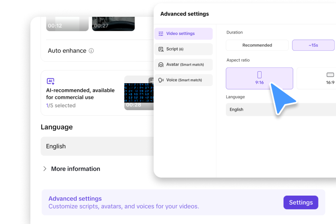Click the purple AI sparkle icon

(x=50, y=81)
